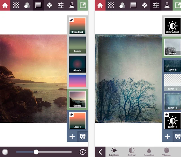
Task: Adjust the opacity slider handle
Action: tap(36, 152)
